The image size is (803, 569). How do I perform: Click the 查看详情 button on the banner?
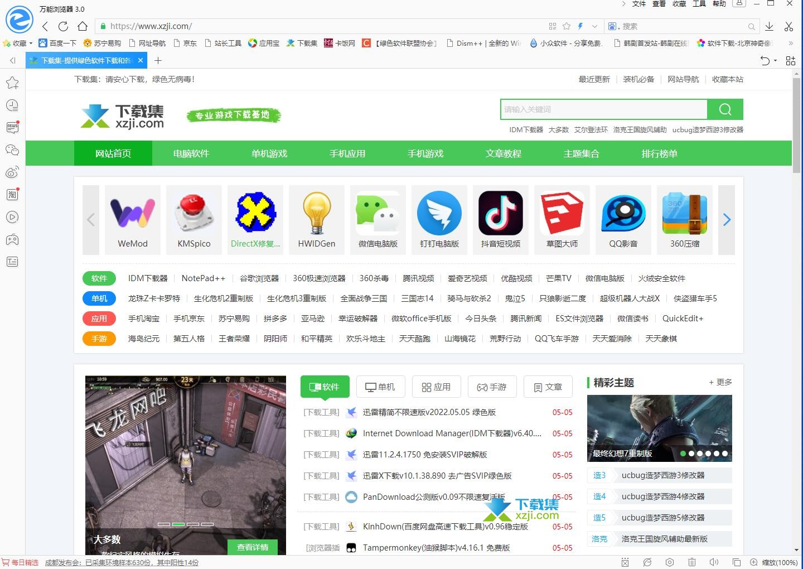pos(253,547)
